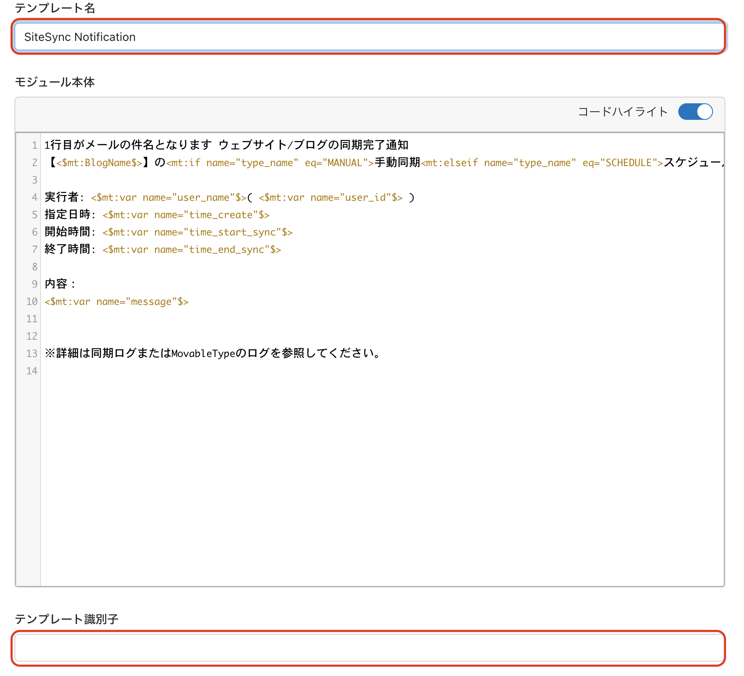Click the テンプレート名 field with SiteSync Notification
The width and height of the screenshot is (744, 676).
[x=369, y=37]
